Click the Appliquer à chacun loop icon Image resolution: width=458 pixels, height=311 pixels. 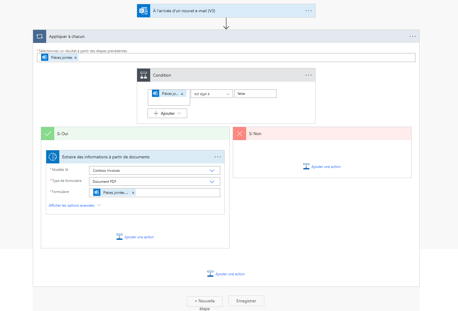point(40,36)
